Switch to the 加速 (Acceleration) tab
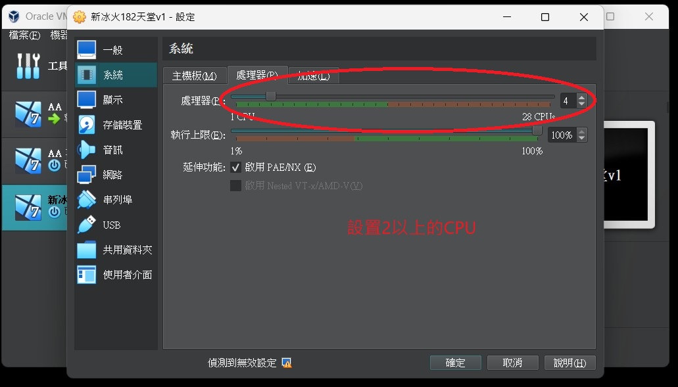 coord(314,76)
